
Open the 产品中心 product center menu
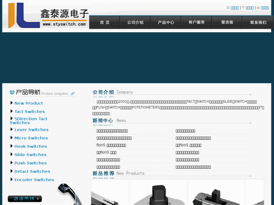coord(165,23)
